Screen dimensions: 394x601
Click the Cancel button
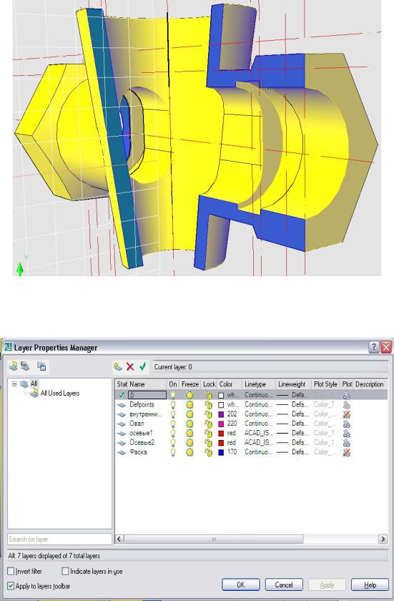284,585
